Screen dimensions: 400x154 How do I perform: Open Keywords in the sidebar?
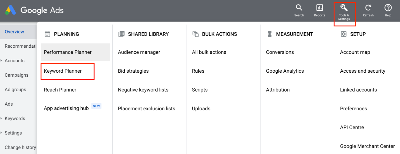pos(15,119)
